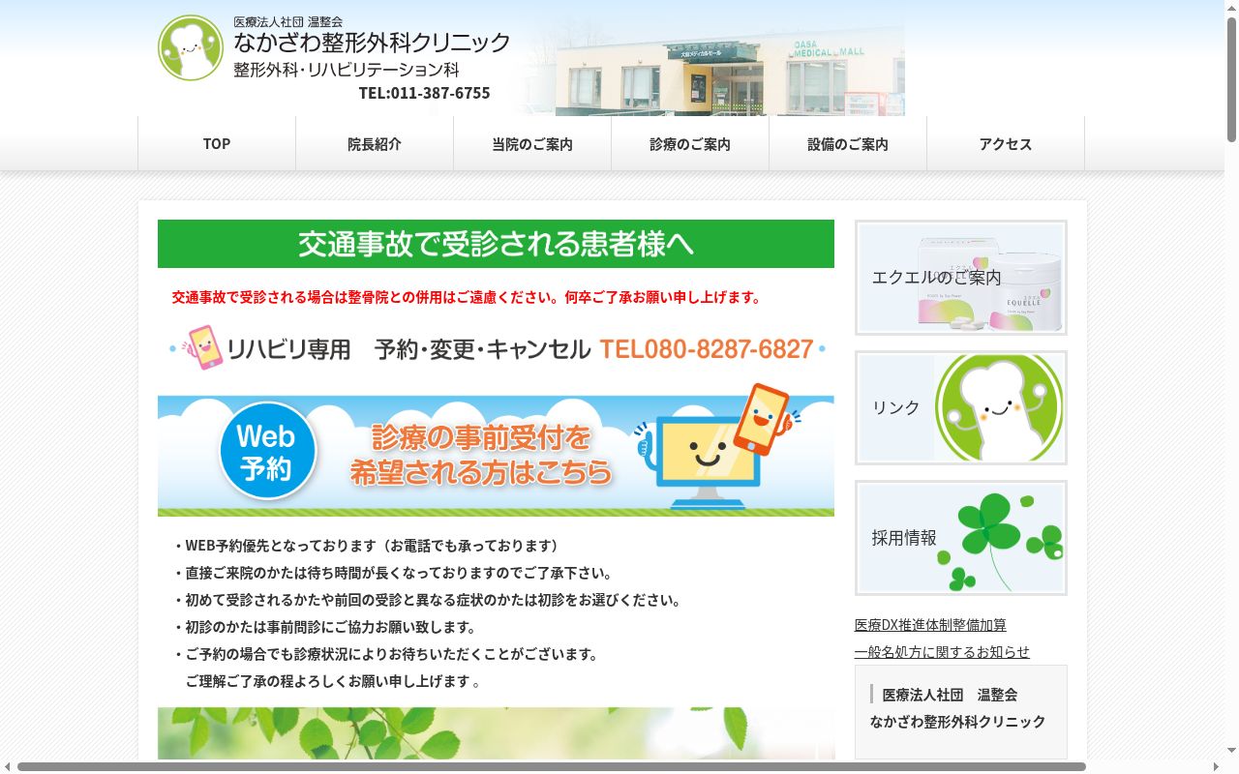The image size is (1239, 774).
Task: Click red notice about 整骨院との併用
Action: coord(468,297)
